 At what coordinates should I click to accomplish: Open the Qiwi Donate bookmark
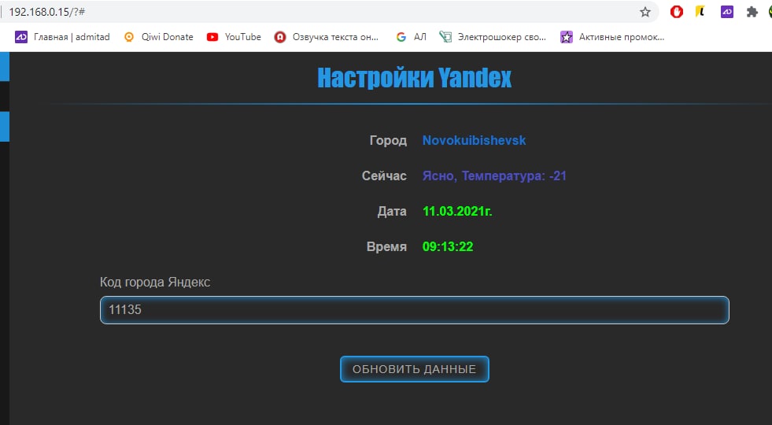point(158,37)
